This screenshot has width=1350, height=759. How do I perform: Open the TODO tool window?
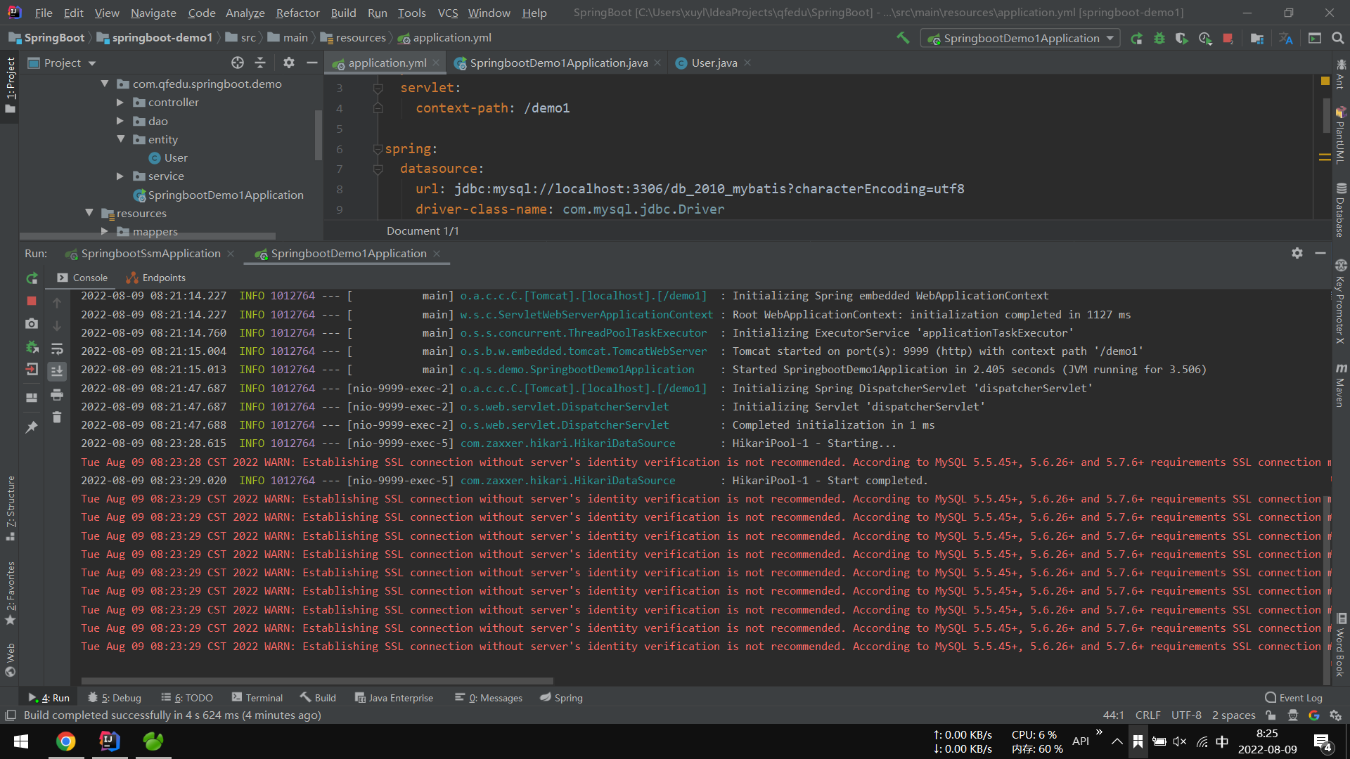(x=187, y=698)
